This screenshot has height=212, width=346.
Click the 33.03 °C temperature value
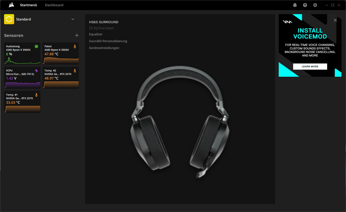tap(13, 103)
